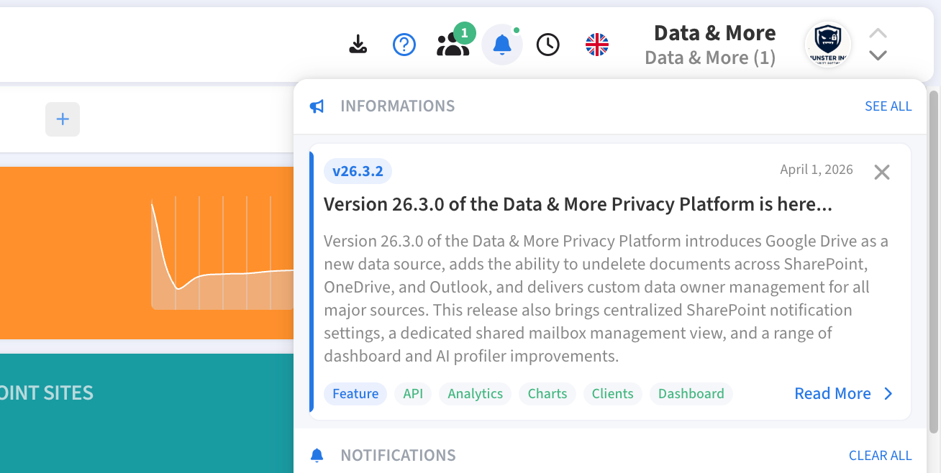Expand the account switcher up-down chevrons
The image size is (941, 473).
pos(878,45)
